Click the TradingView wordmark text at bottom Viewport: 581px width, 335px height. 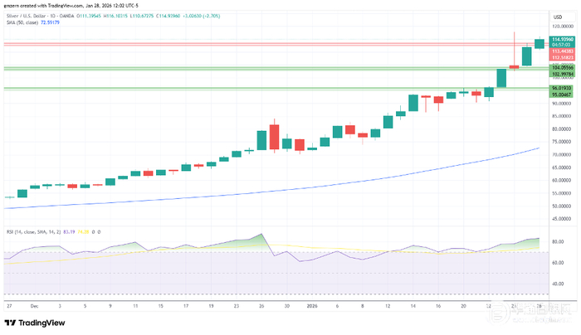tap(41, 323)
